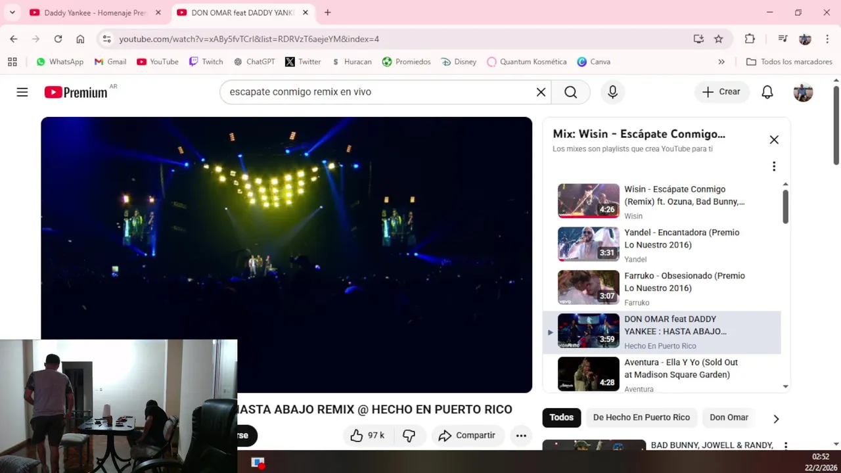Run search with magnifier button
Image resolution: width=841 pixels, height=473 pixels.
coord(570,92)
